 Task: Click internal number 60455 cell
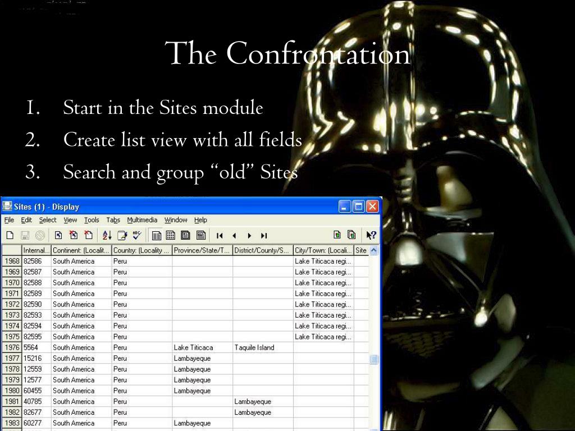pyautogui.click(x=36, y=391)
